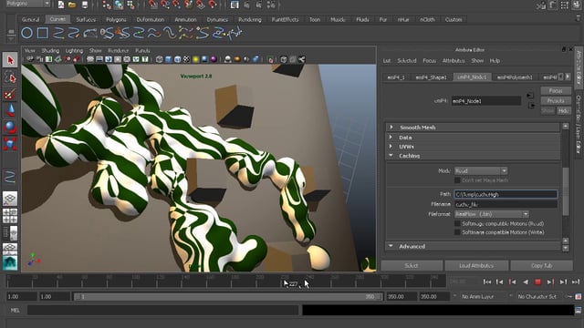
Task: Toggle Don't set Maya Mesh checkbox
Action: 457,180
